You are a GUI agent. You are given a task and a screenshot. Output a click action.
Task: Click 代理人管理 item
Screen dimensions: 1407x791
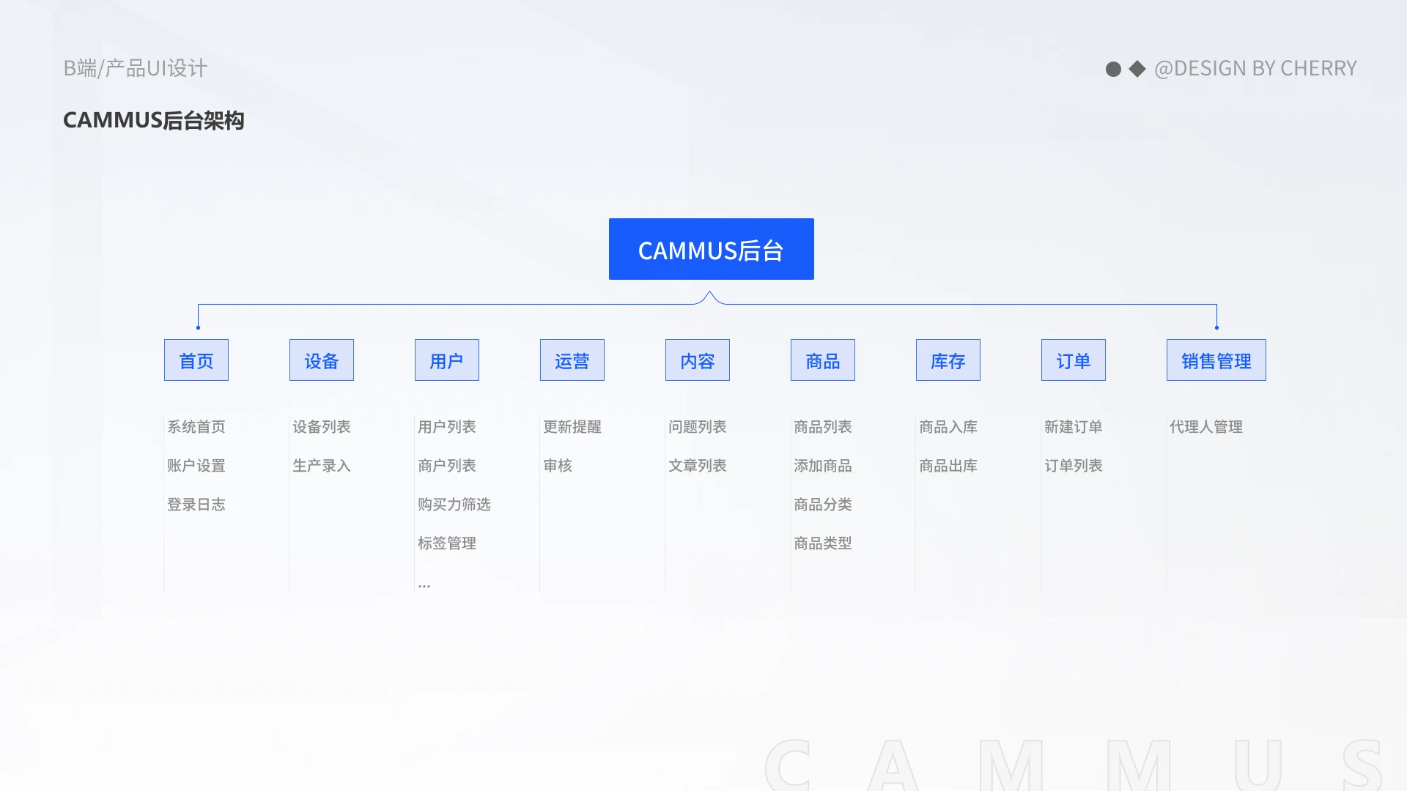coord(1206,427)
